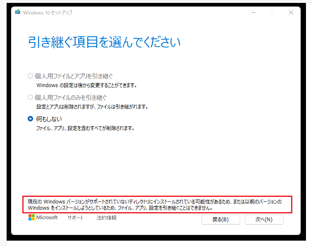This screenshot has width=313, height=246.
Task: Click text 設定とアプリは削除されますが
Action: pyautogui.click(x=65, y=107)
